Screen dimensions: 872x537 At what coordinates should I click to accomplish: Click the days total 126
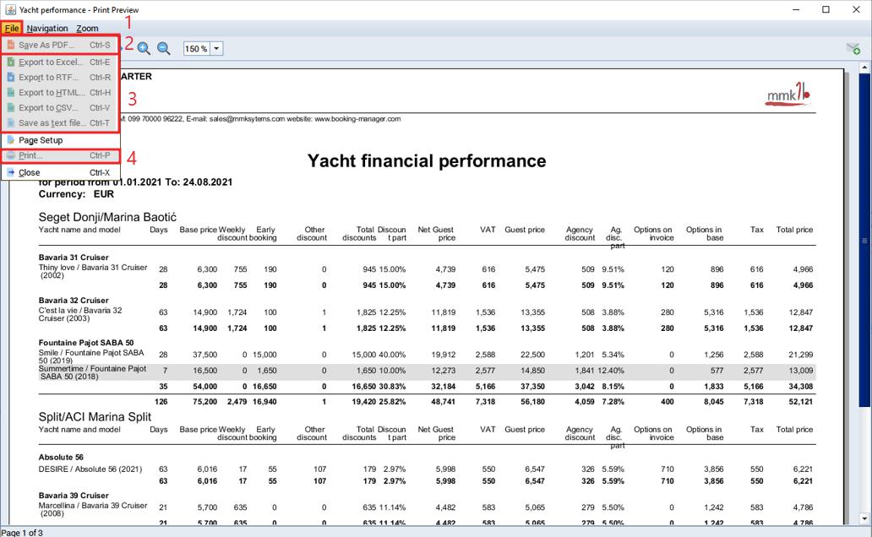click(161, 401)
